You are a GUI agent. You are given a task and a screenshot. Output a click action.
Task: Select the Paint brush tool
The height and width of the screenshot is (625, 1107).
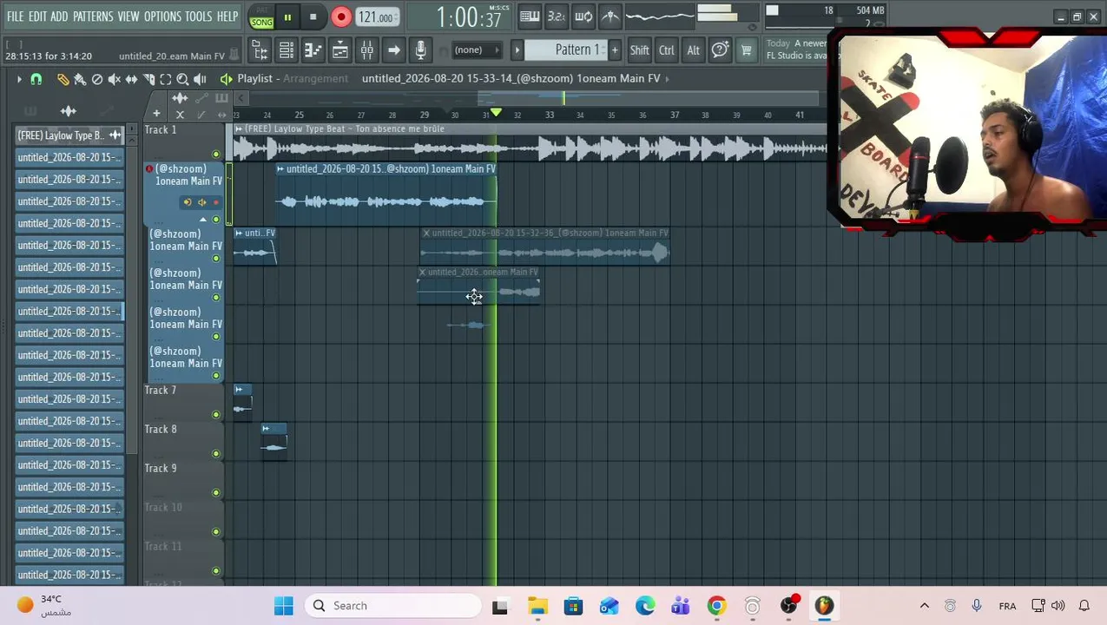80,79
